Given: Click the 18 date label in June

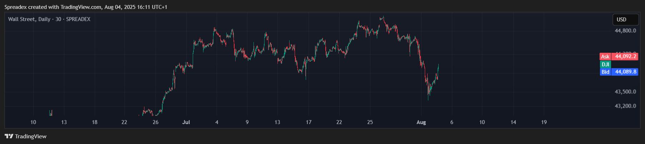Looking at the screenshot, I should 94,122.
